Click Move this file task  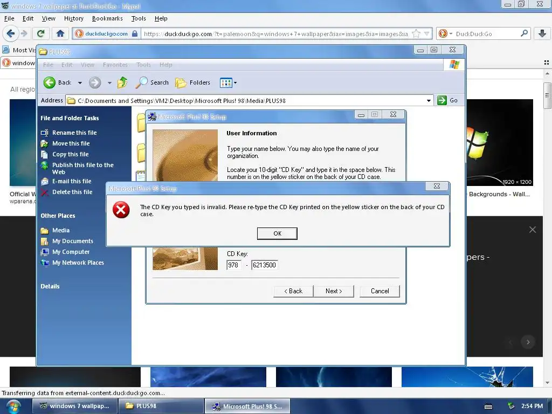(x=71, y=143)
